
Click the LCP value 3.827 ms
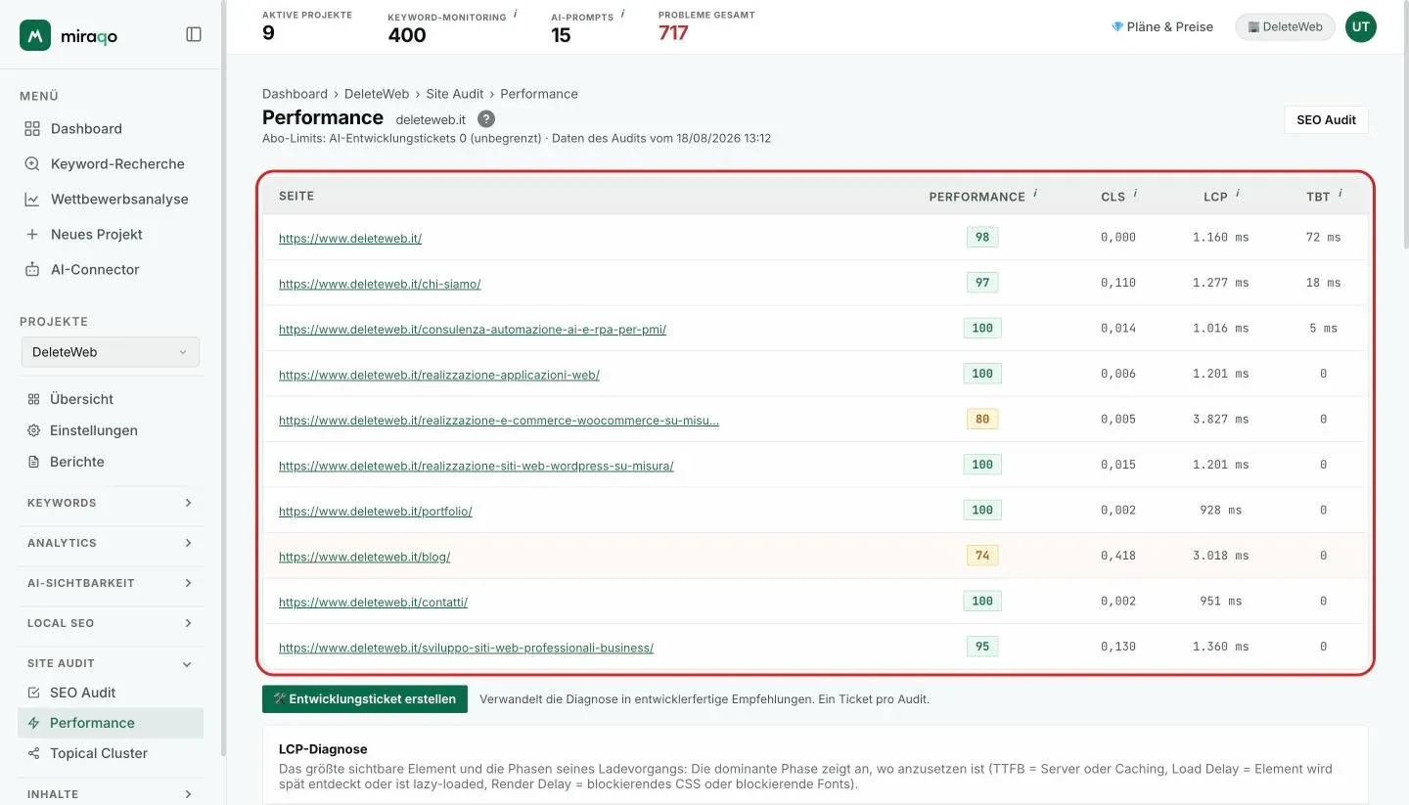pos(1220,419)
